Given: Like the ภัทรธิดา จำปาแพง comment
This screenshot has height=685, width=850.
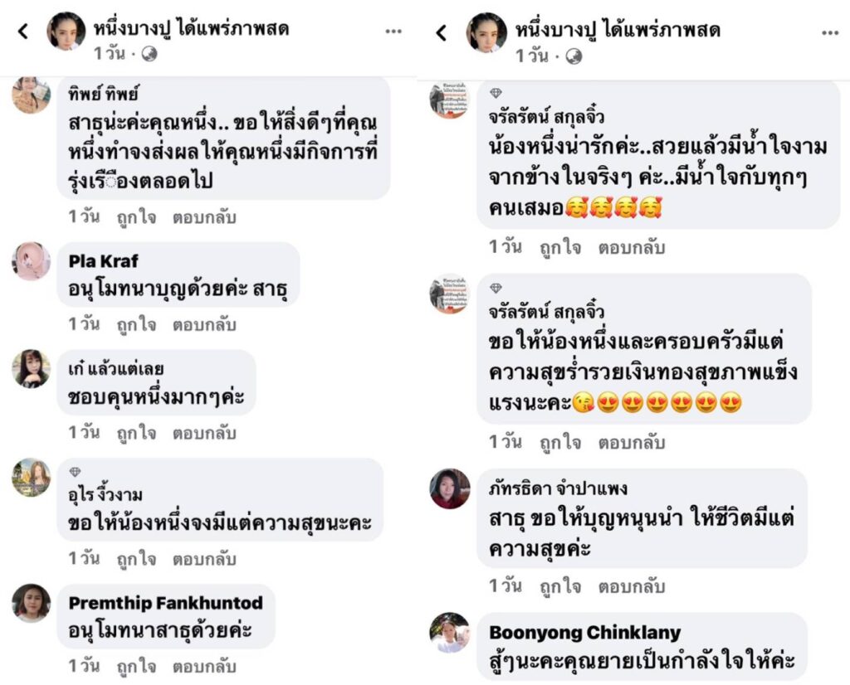Looking at the screenshot, I should click(x=560, y=586).
